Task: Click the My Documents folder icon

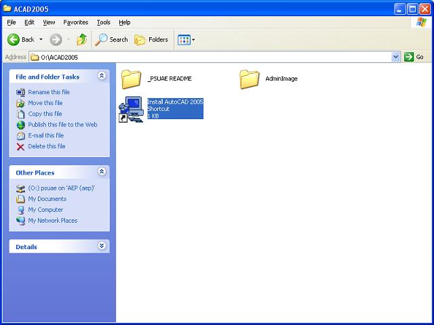Action: click(x=20, y=199)
